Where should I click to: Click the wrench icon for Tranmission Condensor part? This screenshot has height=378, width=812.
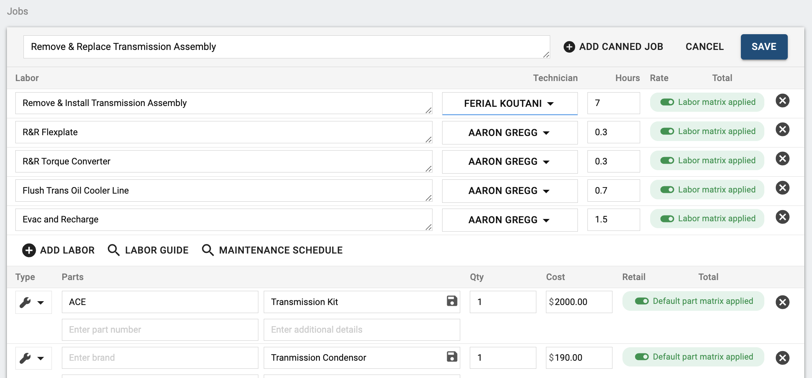point(25,358)
